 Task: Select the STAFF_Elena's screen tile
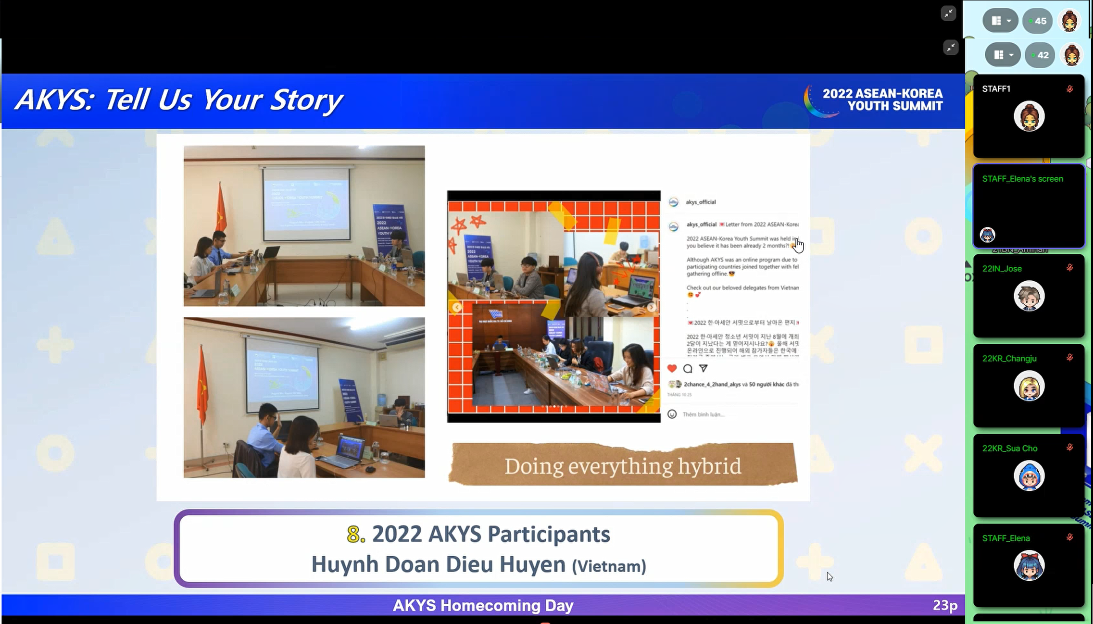[x=1029, y=206]
